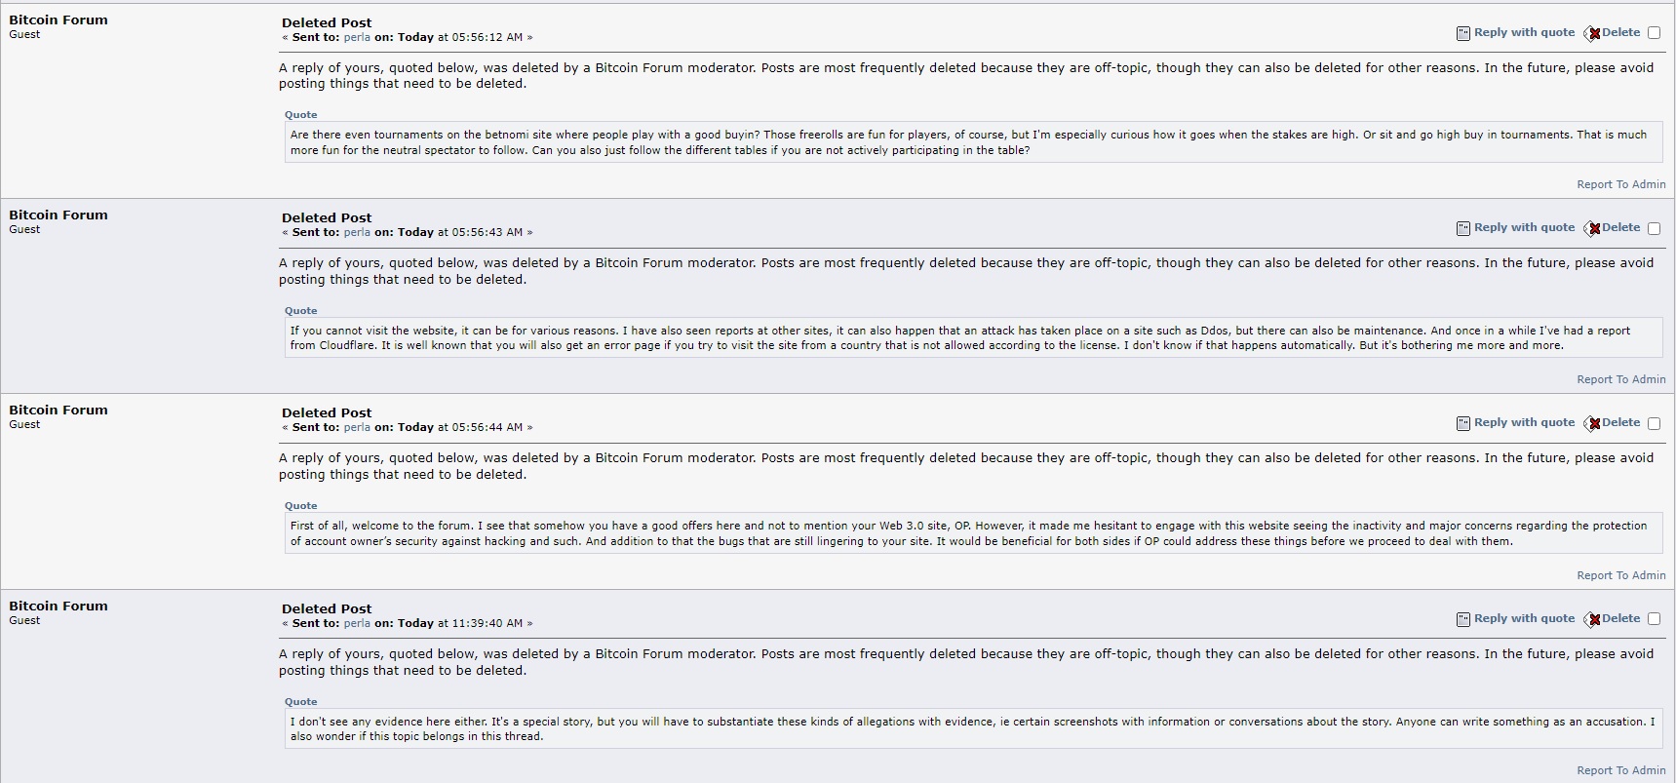Click the red X delete icon on the 11:39:40 message

point(1593,619)
